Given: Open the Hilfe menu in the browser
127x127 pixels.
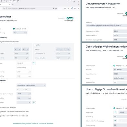Looking at the screenshot, I should point(18,1).
